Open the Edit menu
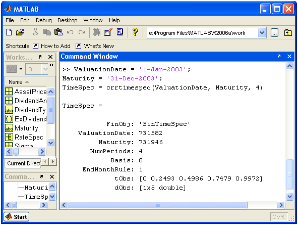Screen dimensions: 298x225 click(x=25, y=20)
